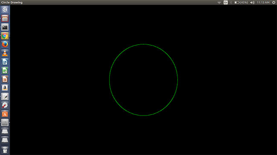Open the text editor pencil icon

coord(5,96)
